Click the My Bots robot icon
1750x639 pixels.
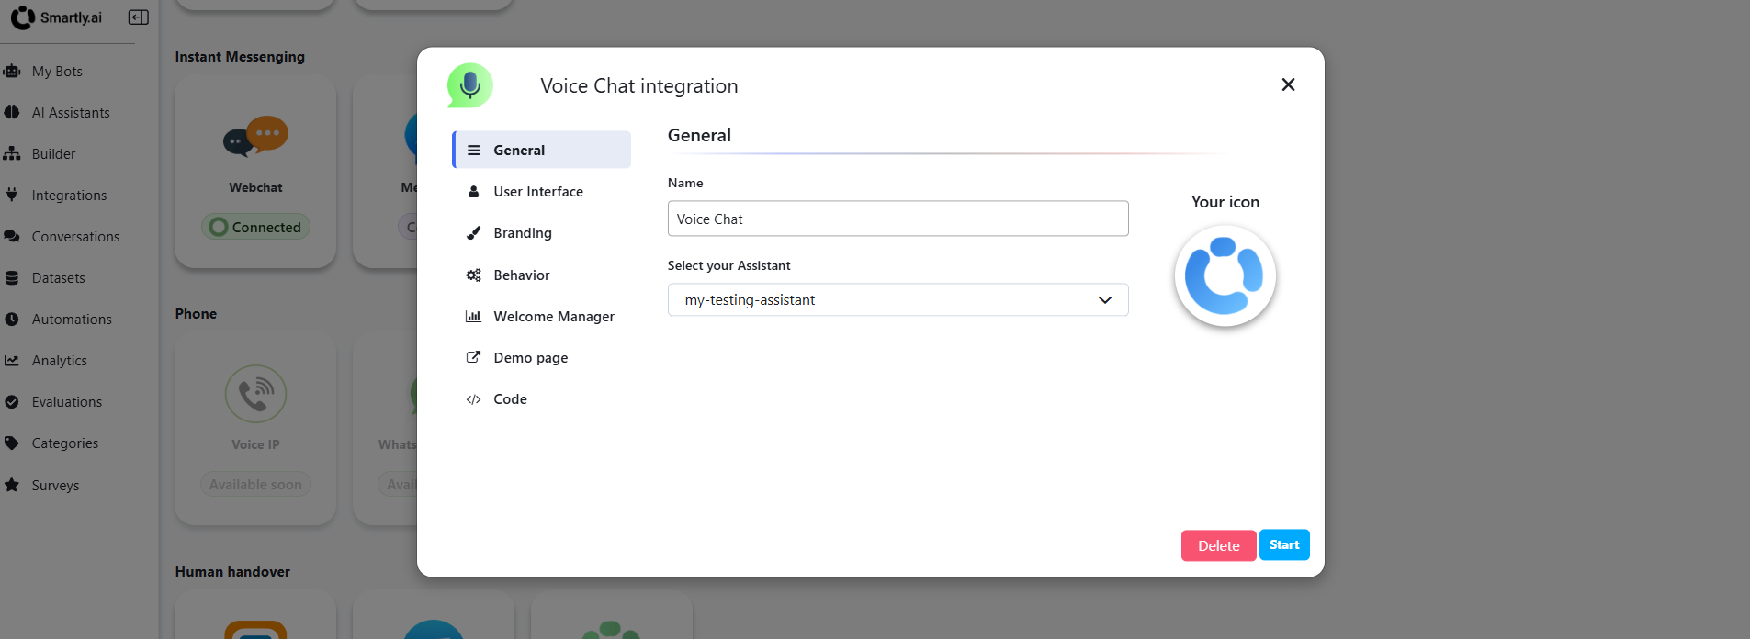12,71
